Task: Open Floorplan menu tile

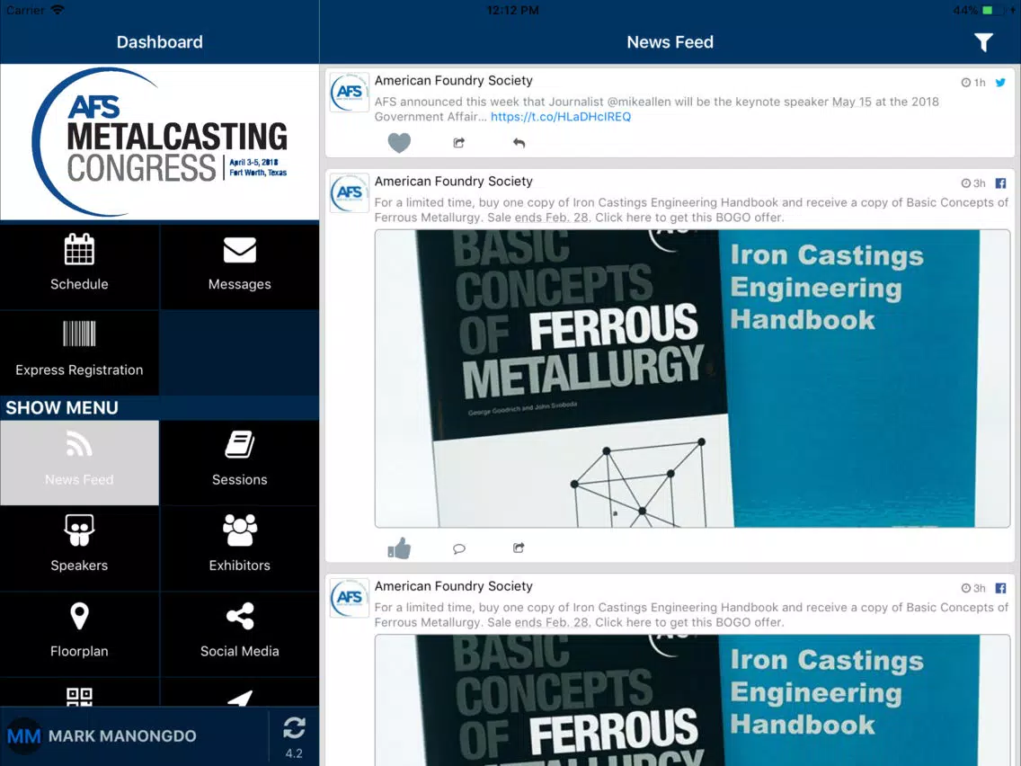Action: tap(79, 635)
